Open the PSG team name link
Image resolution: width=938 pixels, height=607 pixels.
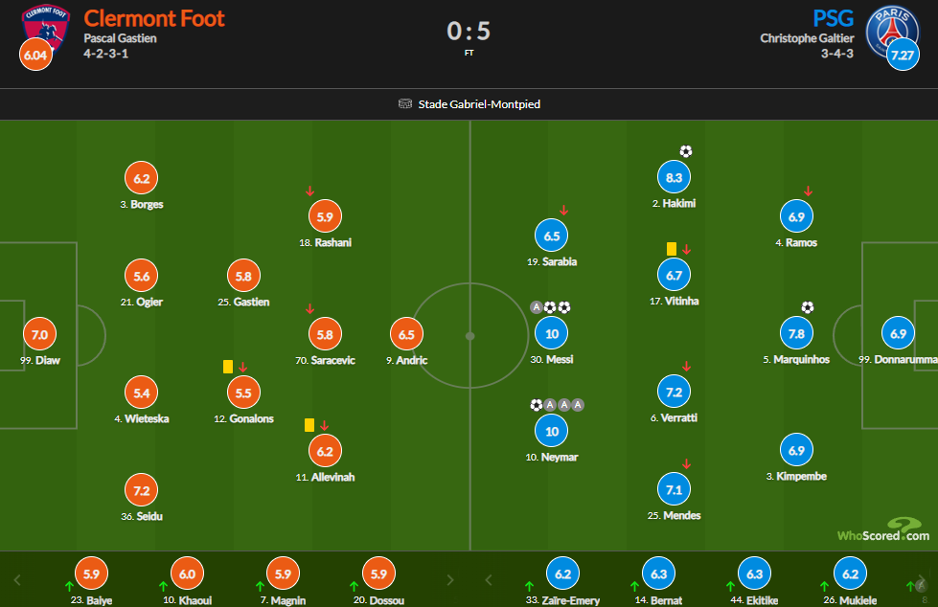pos(833,18)
